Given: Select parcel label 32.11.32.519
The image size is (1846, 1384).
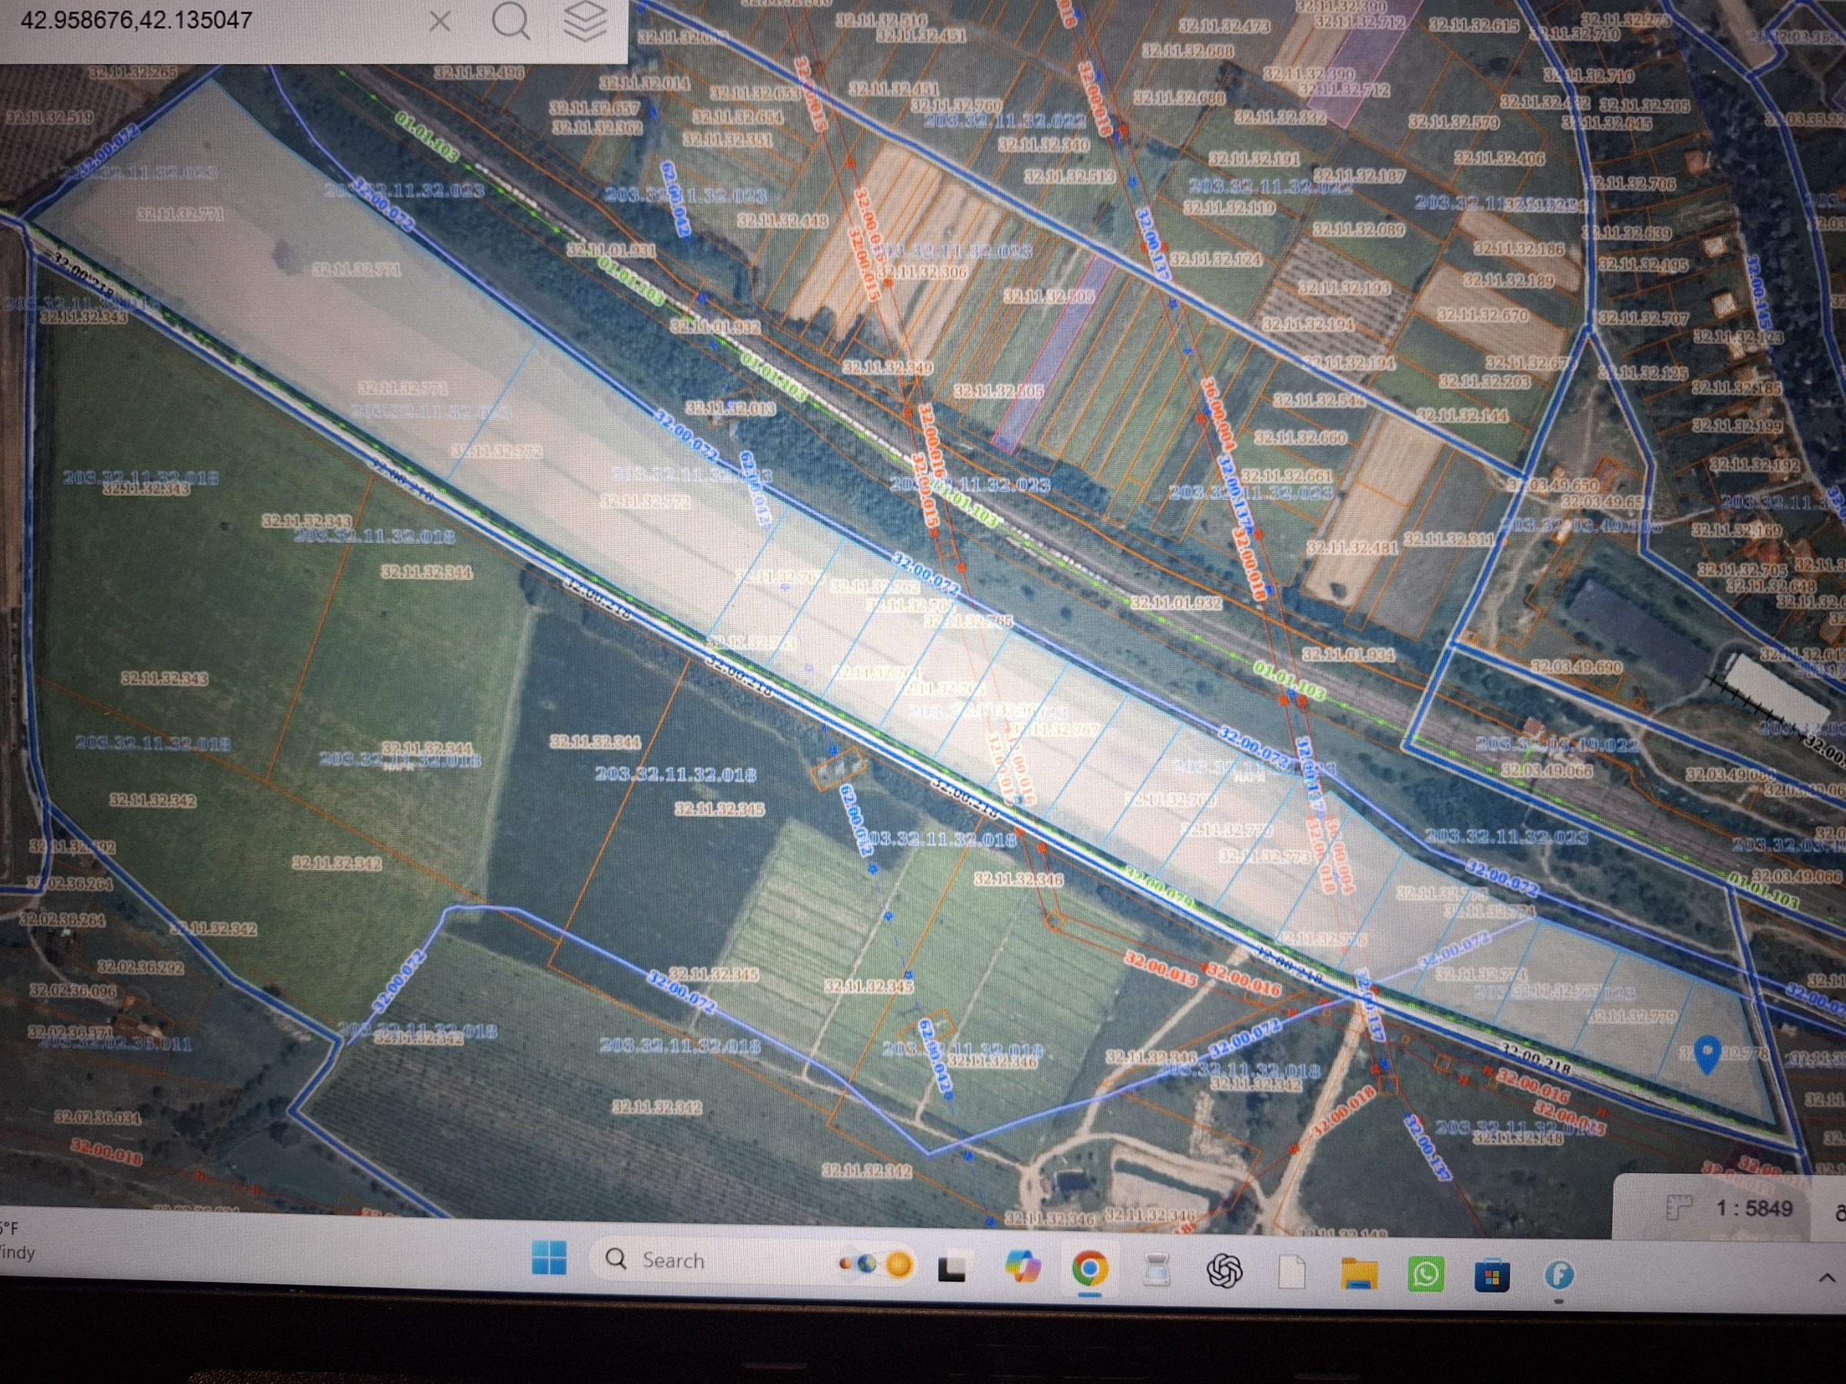Looking at the screenshot, I should tap(49, 117).
